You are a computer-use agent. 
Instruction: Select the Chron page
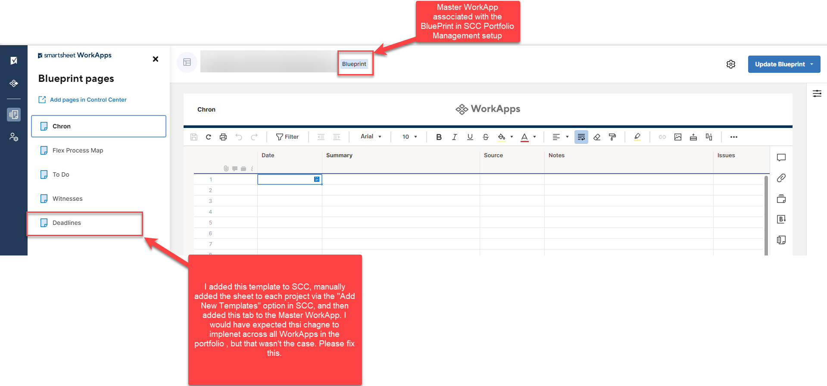pos(99,126)
